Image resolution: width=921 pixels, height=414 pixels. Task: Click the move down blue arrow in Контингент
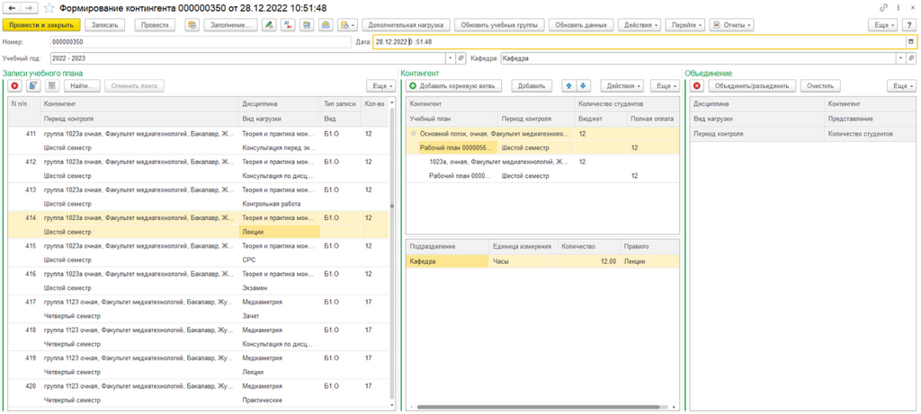583,86
